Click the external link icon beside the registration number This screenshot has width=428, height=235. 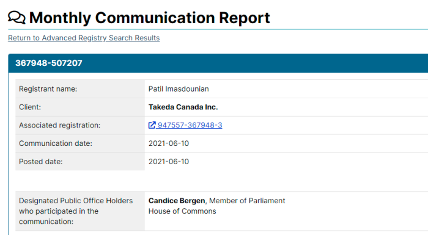pyautogui.click(x=152, y=125)
